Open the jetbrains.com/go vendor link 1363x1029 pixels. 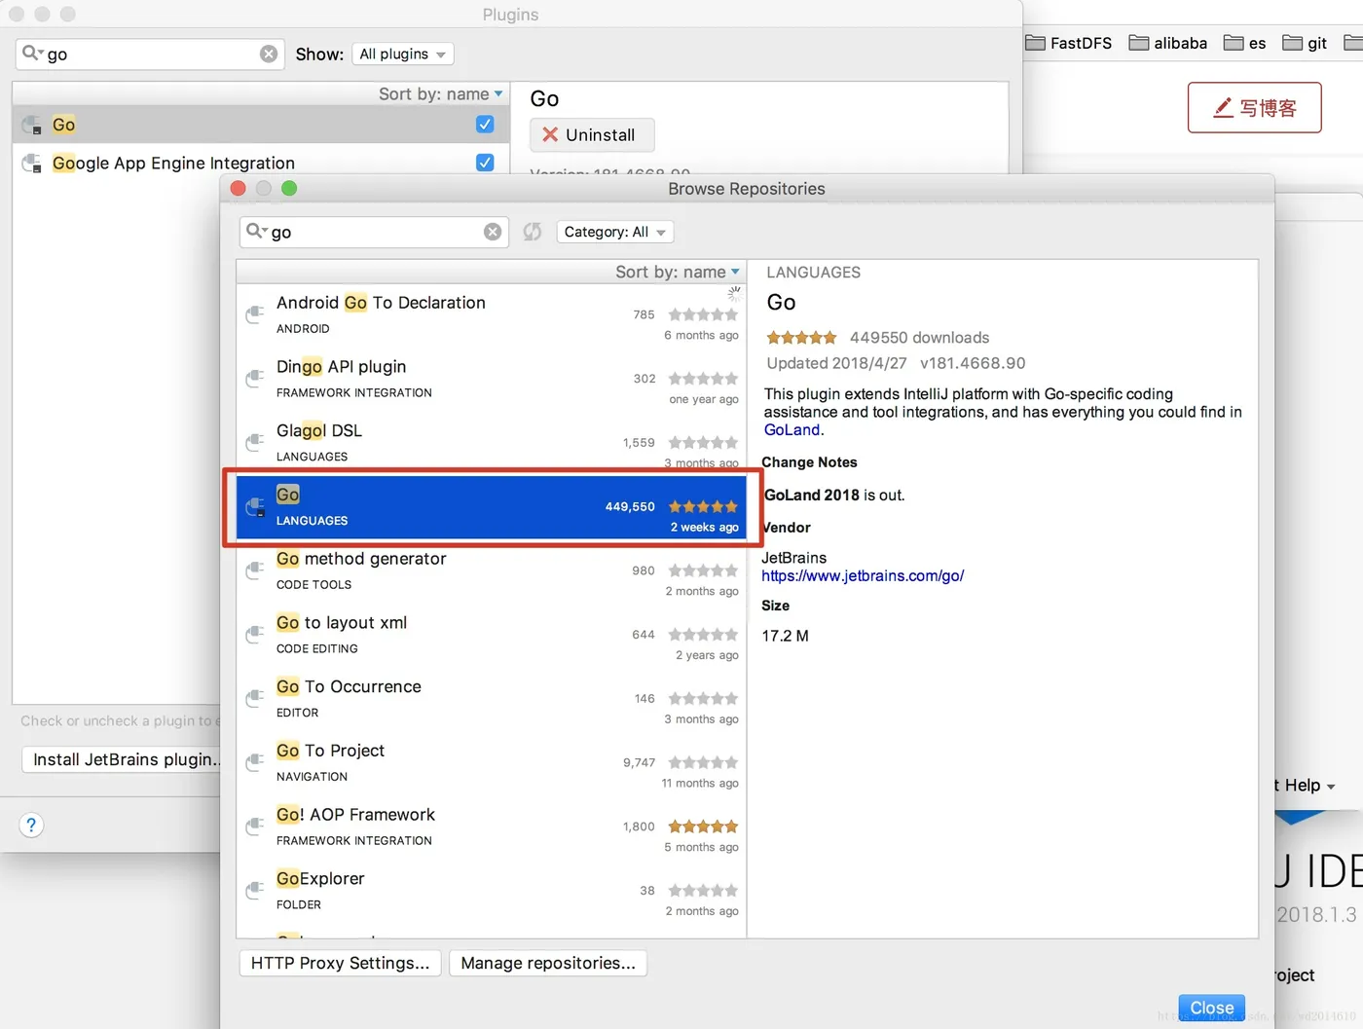coord(863,575)
